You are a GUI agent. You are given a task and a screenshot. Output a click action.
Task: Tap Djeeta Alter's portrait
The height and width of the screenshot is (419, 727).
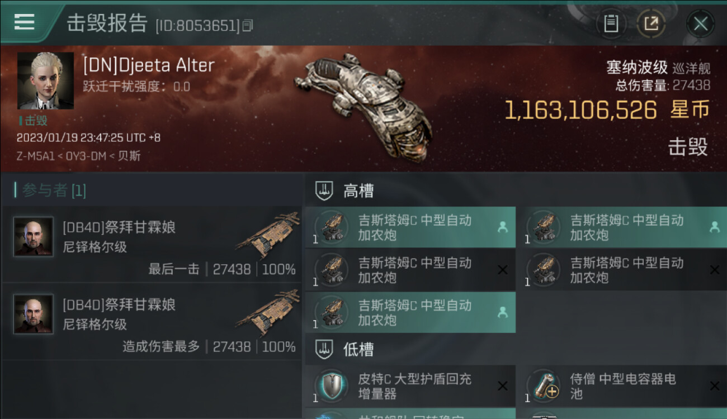click(45, 81)
